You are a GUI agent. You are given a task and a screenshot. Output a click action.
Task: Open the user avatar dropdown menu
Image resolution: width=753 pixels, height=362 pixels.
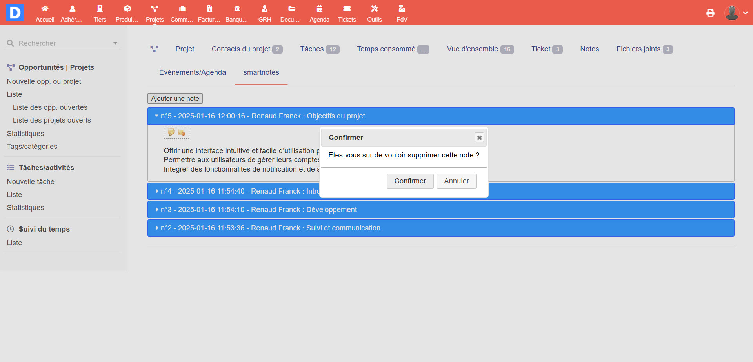pos(736,13)
